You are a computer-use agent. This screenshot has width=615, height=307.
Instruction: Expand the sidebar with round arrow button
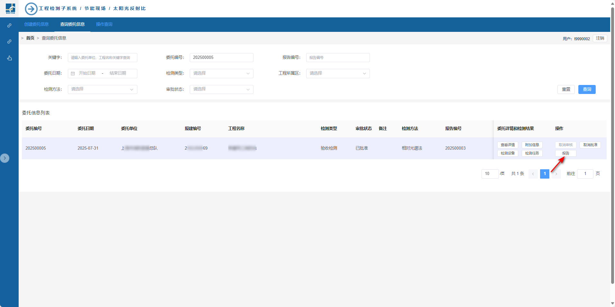pos(5,158)
